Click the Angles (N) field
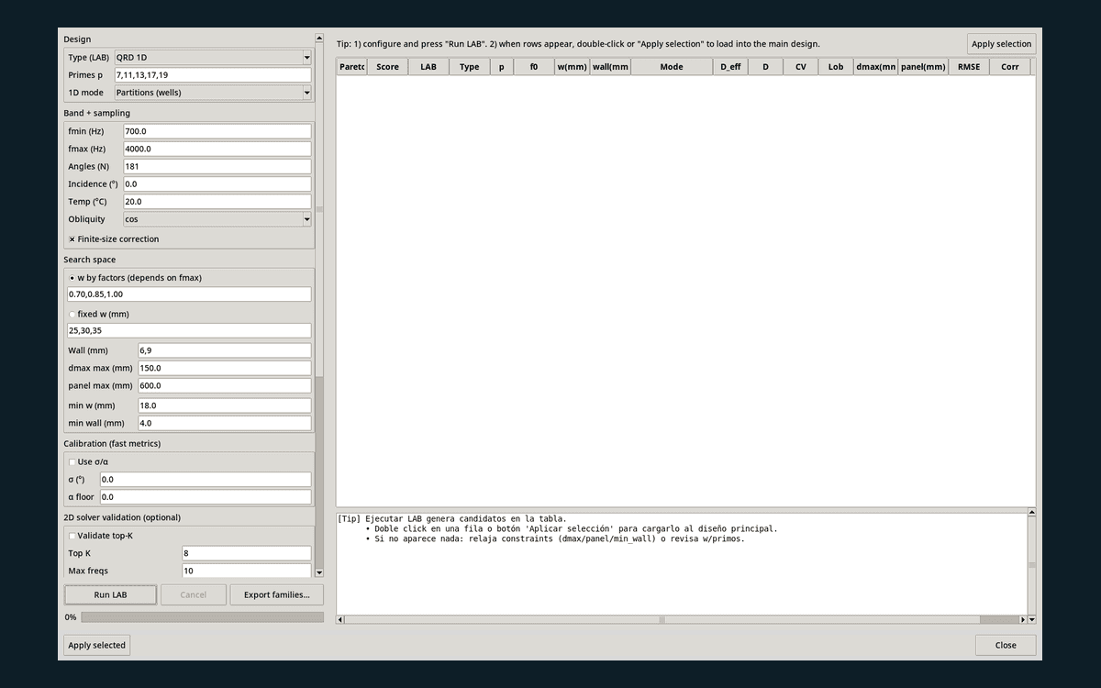The height and width of the screenshot is (688, 1101). click(x=217, y=167)
